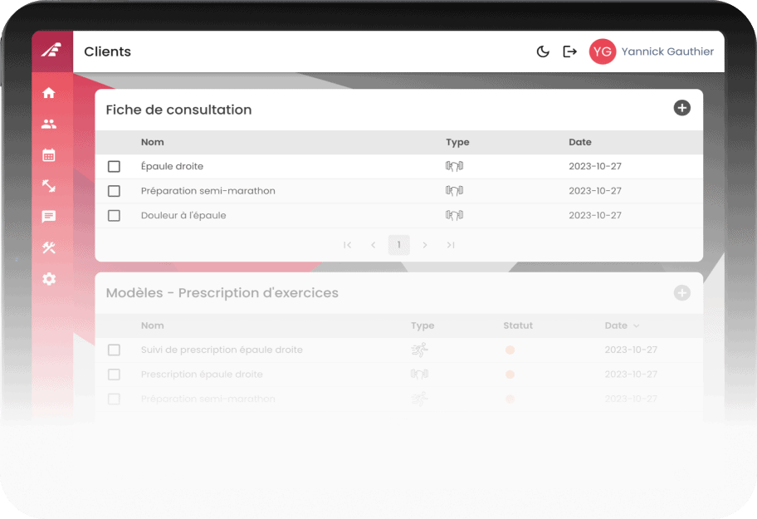Add a new Fiche de consultation

681,108
